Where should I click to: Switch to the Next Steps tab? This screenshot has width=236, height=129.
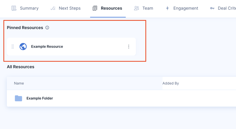[66, 8]
